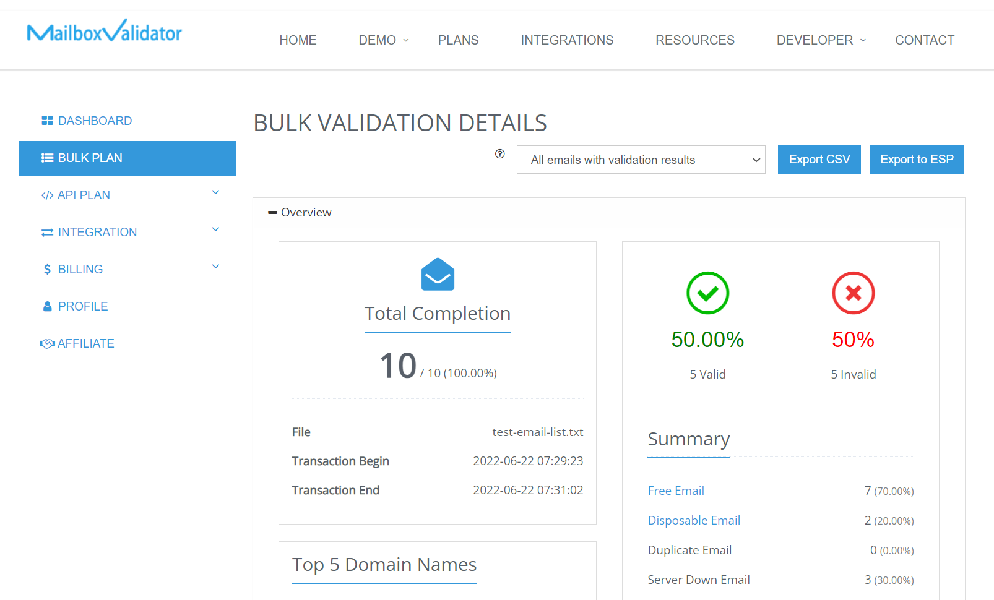Click the file name test-email-list.txt

tap(538, 432)
